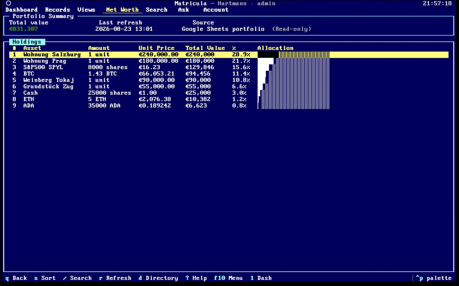
Task: Click the last refresh timestamp 2026-08-23 13:01
Action: (124, 29)
